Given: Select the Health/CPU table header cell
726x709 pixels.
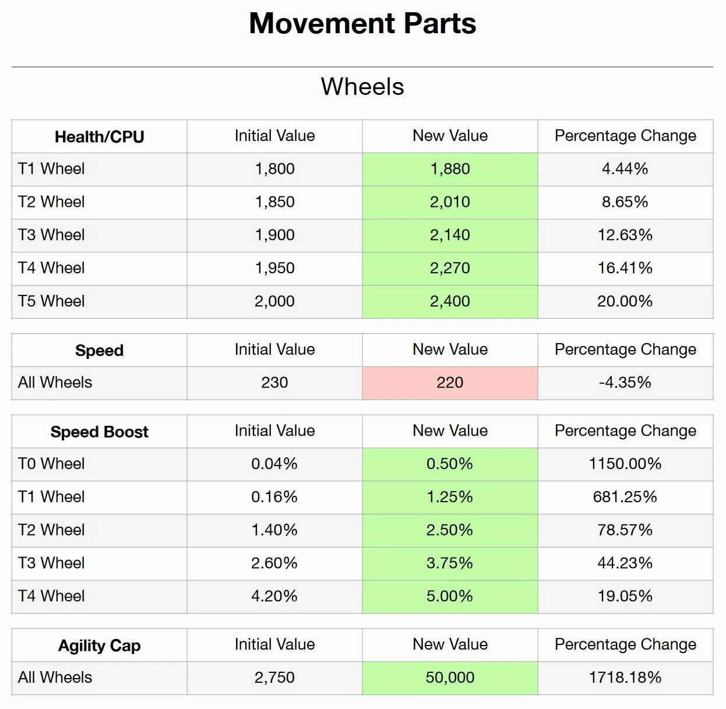Looking at the screenshot, I should [x=99, y=137].
